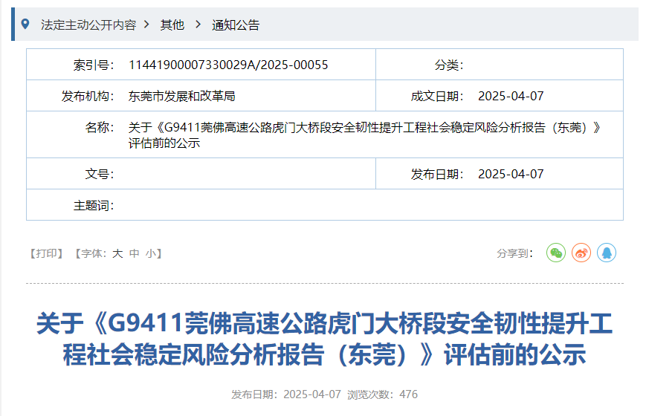Set font size to 大 (large)
Viewport: 646px width, 416px height.
(x=117, y=253)
